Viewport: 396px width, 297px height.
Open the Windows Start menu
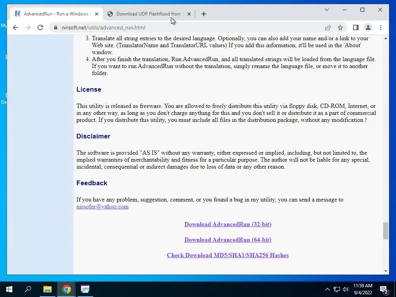pyautogui.click(x=9, y=289)
